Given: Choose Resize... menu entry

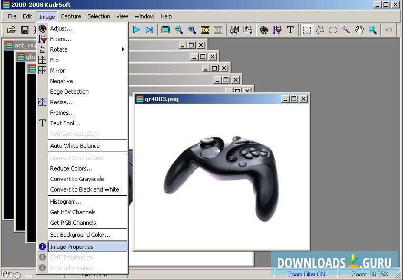Looking at the screenshot, I should pos(82,102).
